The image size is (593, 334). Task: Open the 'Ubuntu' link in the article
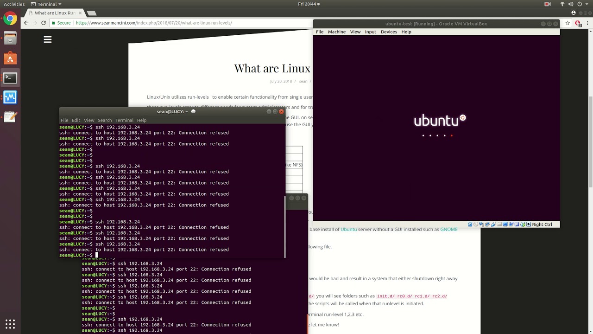pos(349,229)
